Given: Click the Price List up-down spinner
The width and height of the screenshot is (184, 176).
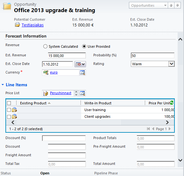Looking at the screenshot, I should pos(76,93).
